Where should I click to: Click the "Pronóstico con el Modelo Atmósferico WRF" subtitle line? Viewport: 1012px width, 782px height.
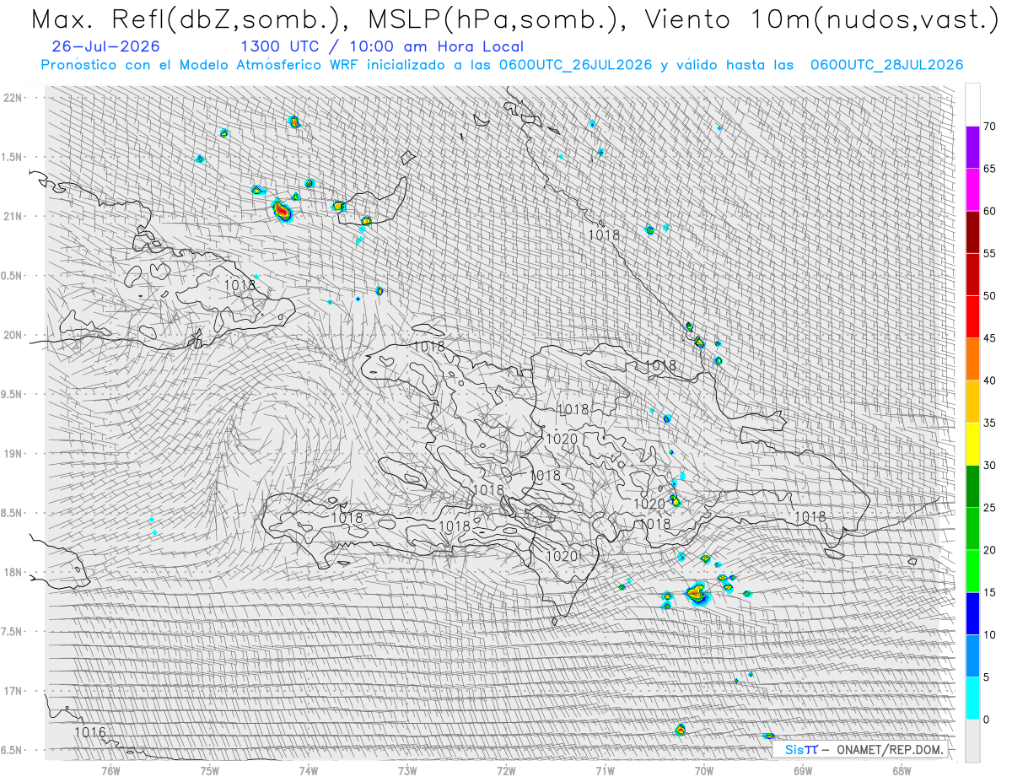click(x=503, y=65)
